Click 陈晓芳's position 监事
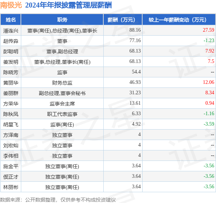The width and height of the screenshot is (216, 203). (x=62, y=72)
